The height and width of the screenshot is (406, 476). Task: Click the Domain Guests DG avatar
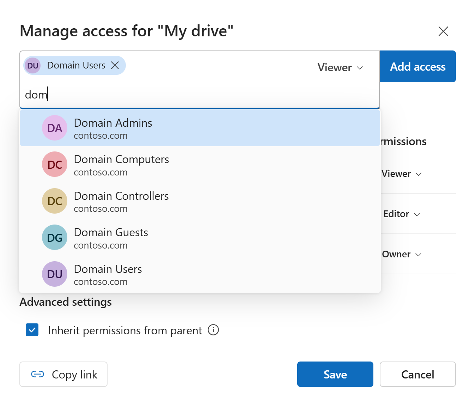55,237
